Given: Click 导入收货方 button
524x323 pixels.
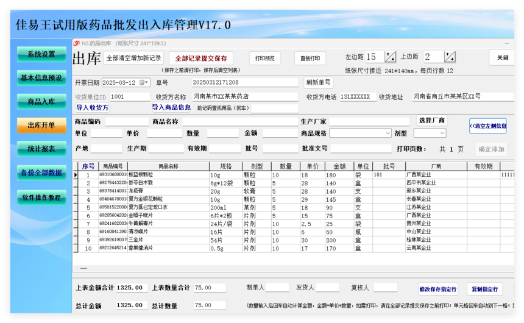Looking at the screenshot, I should (92, 108).
